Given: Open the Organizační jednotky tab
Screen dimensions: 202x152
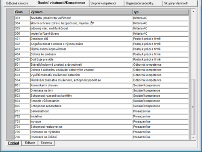Looking at the screenshot, I should click(143, 3).
